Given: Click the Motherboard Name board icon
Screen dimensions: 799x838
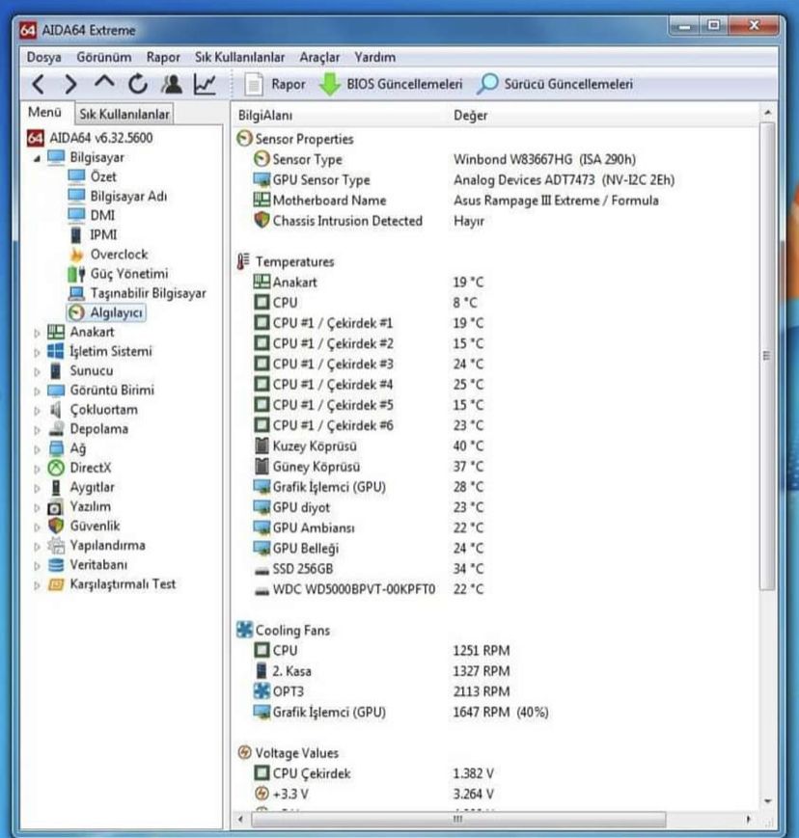Looking at the screenshot, I should pyautogui.click(x=262, y=200).
